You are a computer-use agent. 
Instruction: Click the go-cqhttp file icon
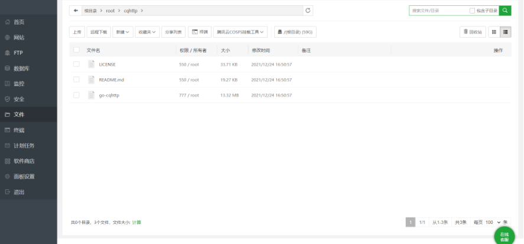click(x=91, y=95)
